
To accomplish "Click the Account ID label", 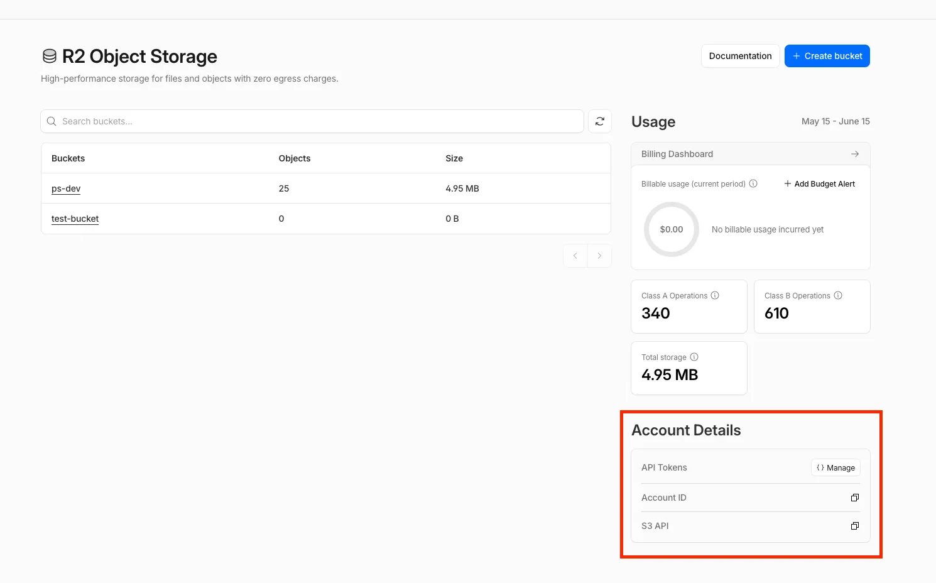I will 664,498.
